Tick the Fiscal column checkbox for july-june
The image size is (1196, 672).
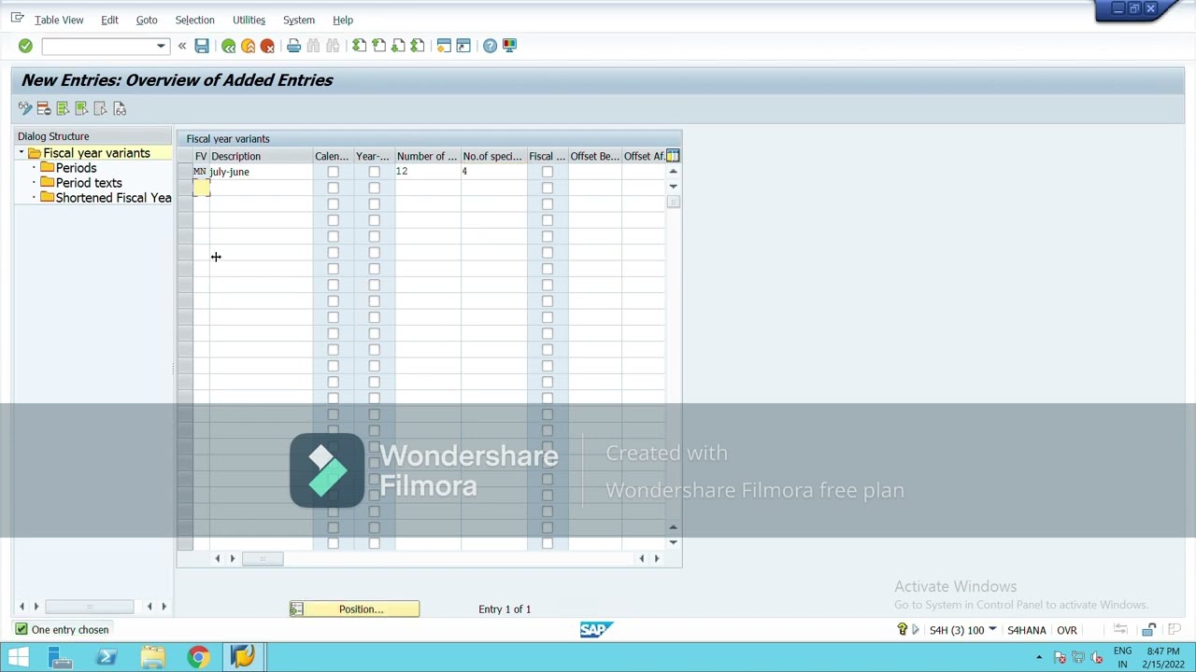pyautogui.click(x=548, y=172)
